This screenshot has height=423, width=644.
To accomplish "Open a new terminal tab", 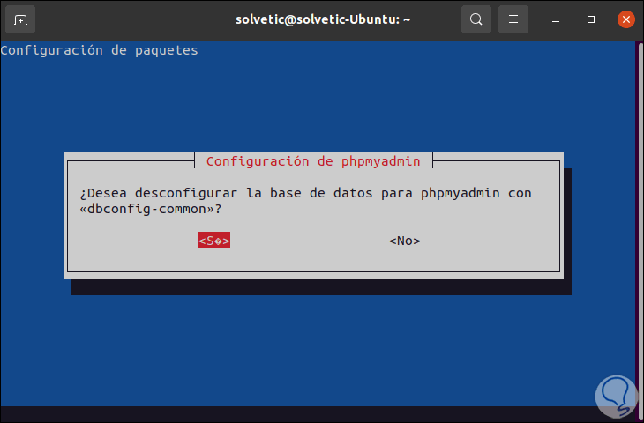I will pyautogui.click(x=20, y=19).
